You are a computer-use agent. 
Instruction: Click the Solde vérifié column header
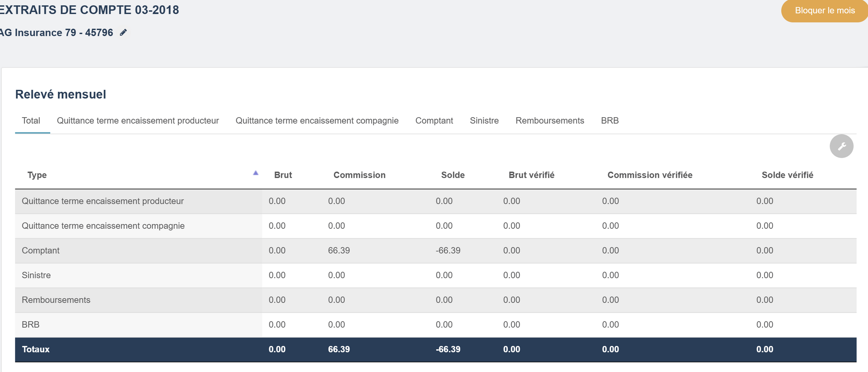(787, 175)
